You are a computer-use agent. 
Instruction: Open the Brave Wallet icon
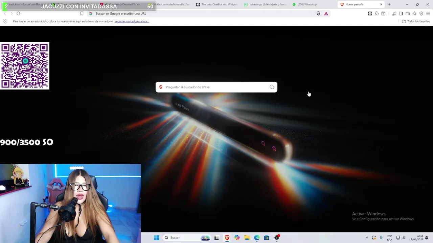408,13
